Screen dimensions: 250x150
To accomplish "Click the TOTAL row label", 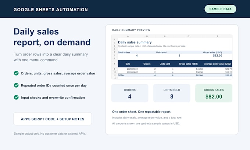I will (x=121, y=75).
